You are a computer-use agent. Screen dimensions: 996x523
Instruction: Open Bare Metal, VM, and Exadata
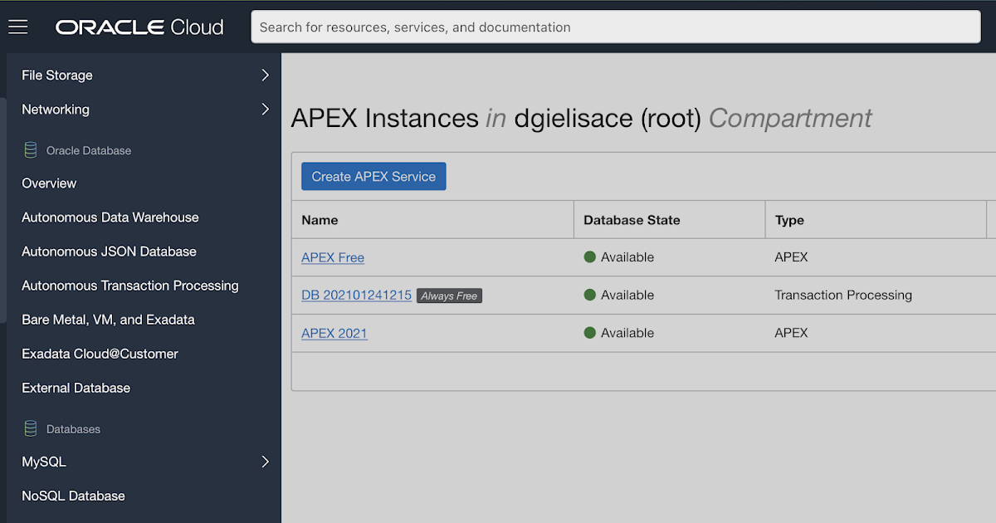click(108, 320)
